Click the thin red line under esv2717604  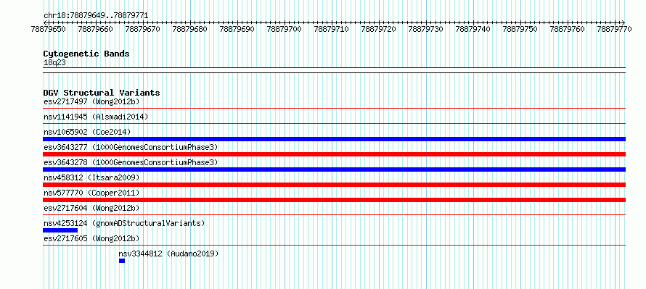pos(334,214)
